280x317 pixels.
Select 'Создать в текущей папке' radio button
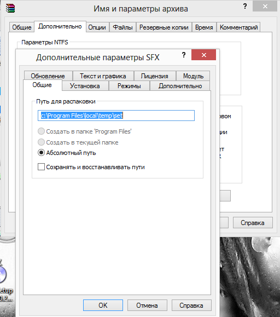point(41,142)
